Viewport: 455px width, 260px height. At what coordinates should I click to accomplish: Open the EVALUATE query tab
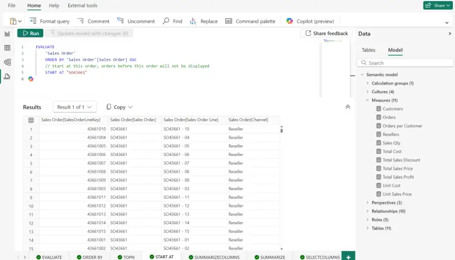coord(49,257)
